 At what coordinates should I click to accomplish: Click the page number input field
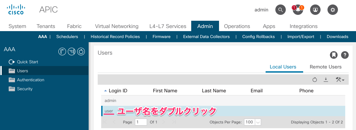click(141, 122)
